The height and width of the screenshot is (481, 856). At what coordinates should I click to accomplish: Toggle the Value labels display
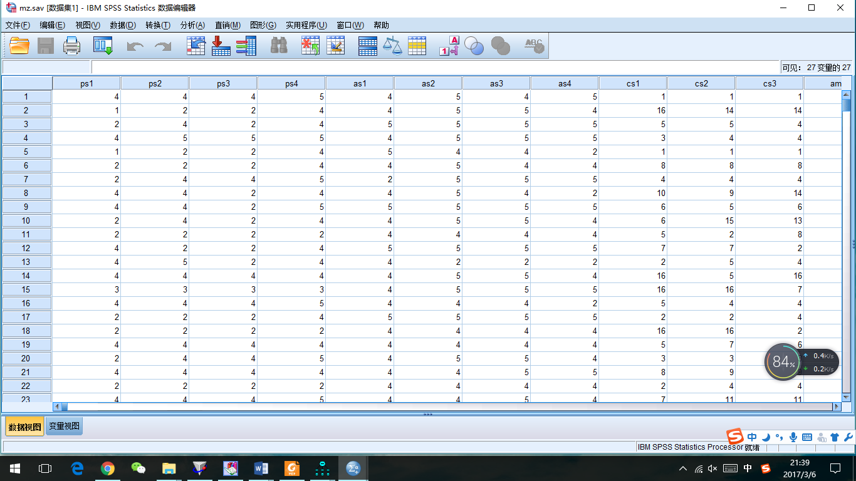pyautogui.click(x=449, y=46)
